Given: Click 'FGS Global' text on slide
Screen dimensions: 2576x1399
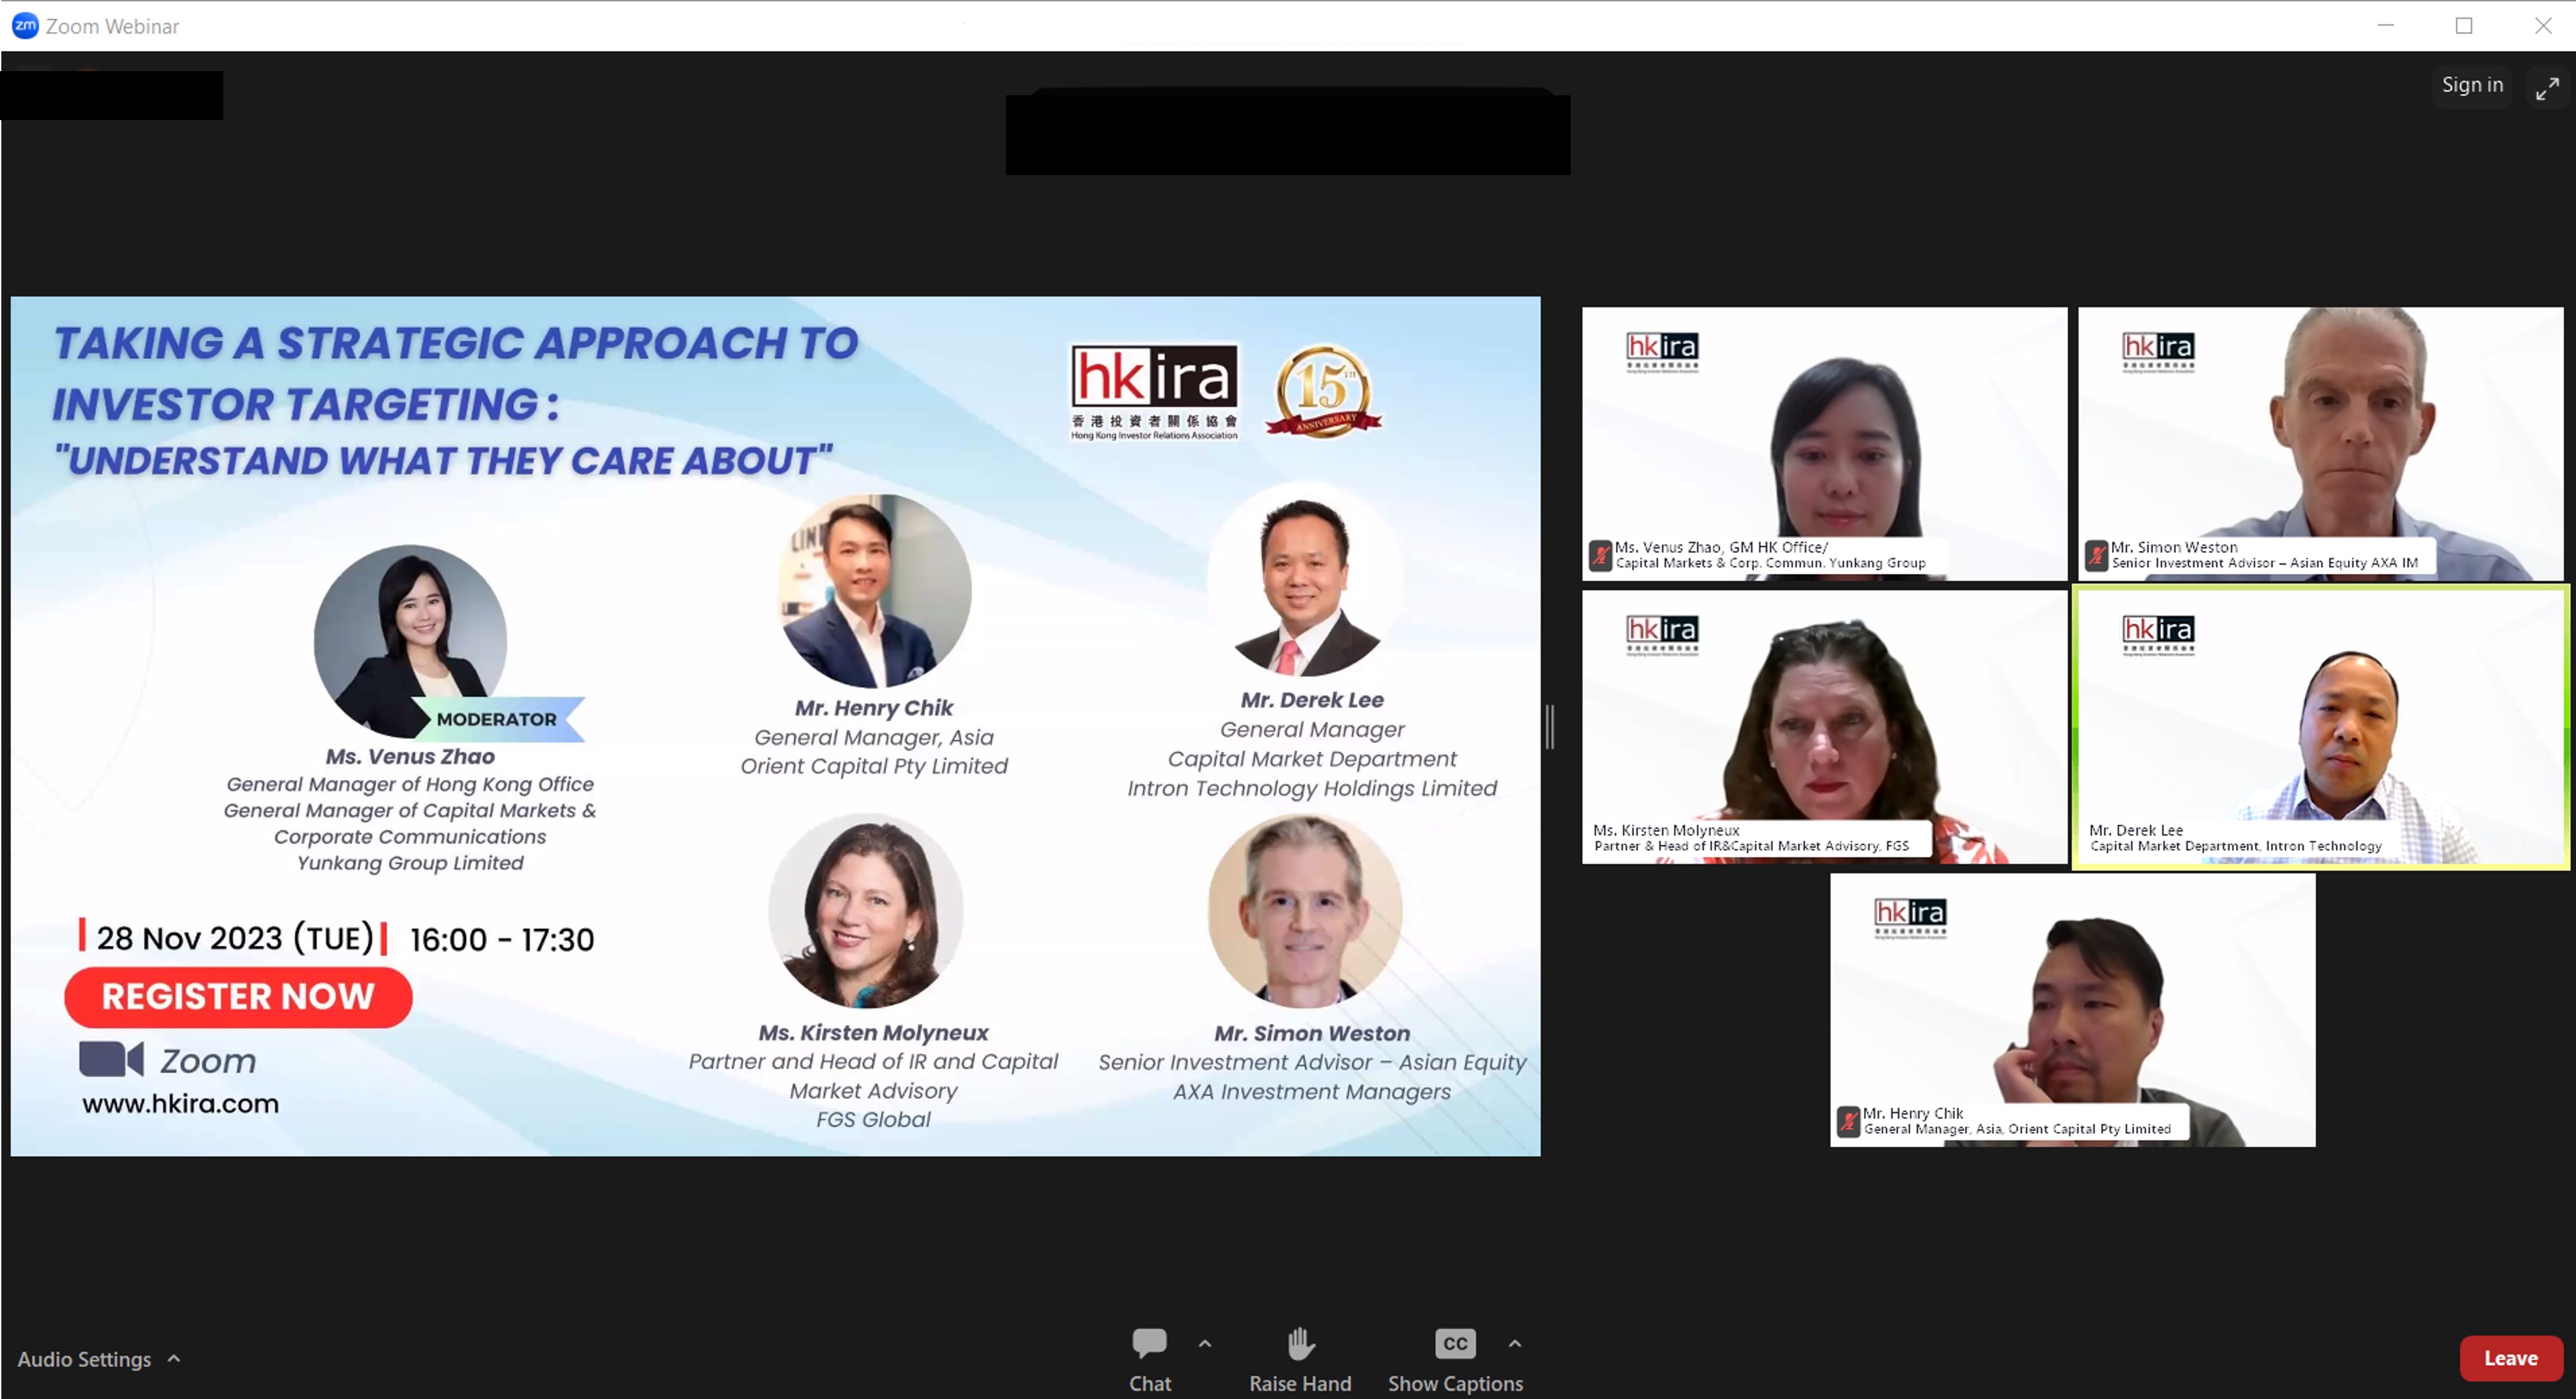Looking at the screenshot, I should click(873, 1120).
